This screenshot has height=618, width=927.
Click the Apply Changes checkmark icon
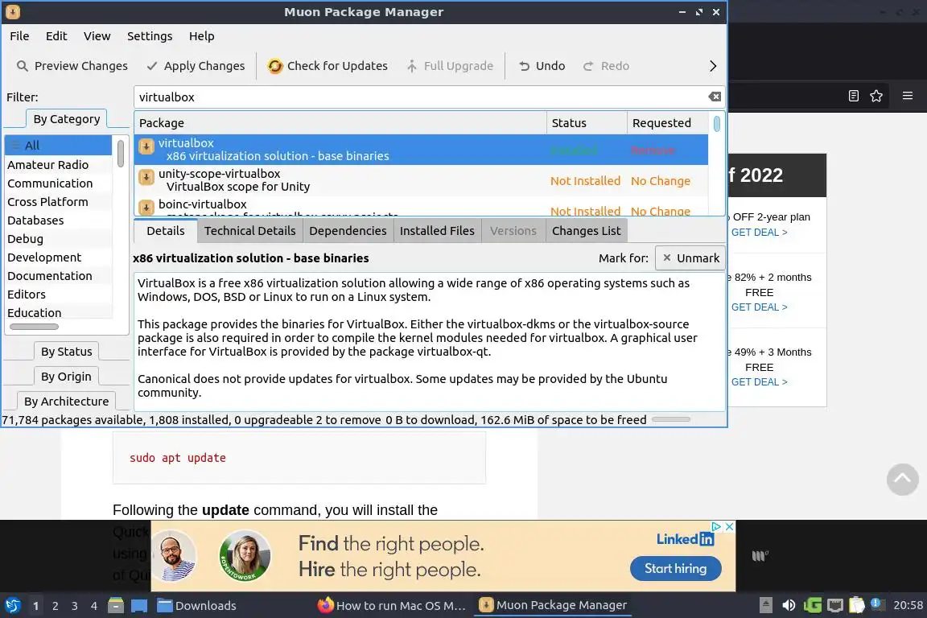152,66
